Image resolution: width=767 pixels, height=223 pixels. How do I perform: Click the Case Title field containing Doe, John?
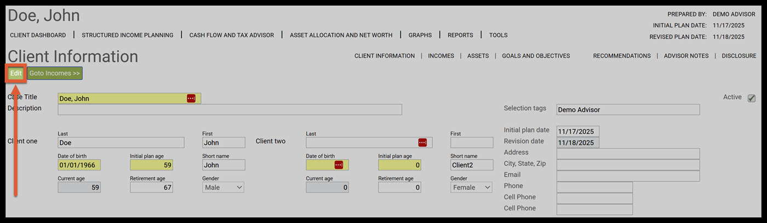click(x=129, y=99)
